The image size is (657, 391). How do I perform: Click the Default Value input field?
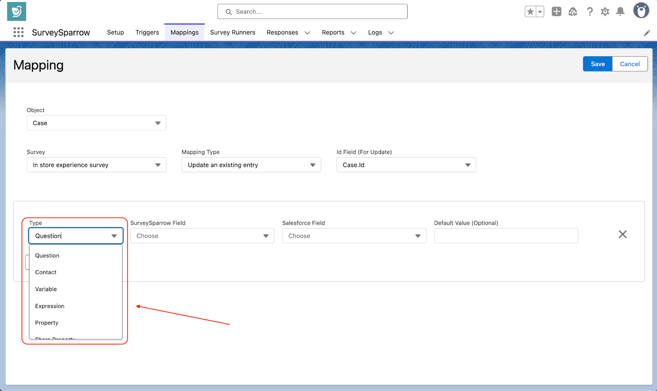point(506,236)
